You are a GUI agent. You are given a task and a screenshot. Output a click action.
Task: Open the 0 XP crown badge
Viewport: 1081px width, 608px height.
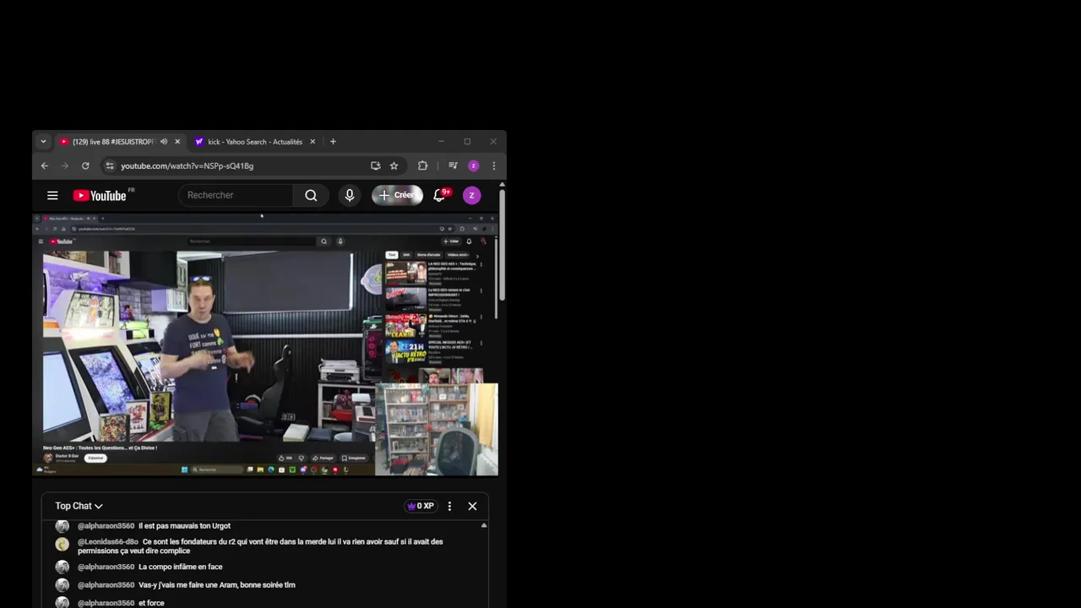tap(421, 506)
